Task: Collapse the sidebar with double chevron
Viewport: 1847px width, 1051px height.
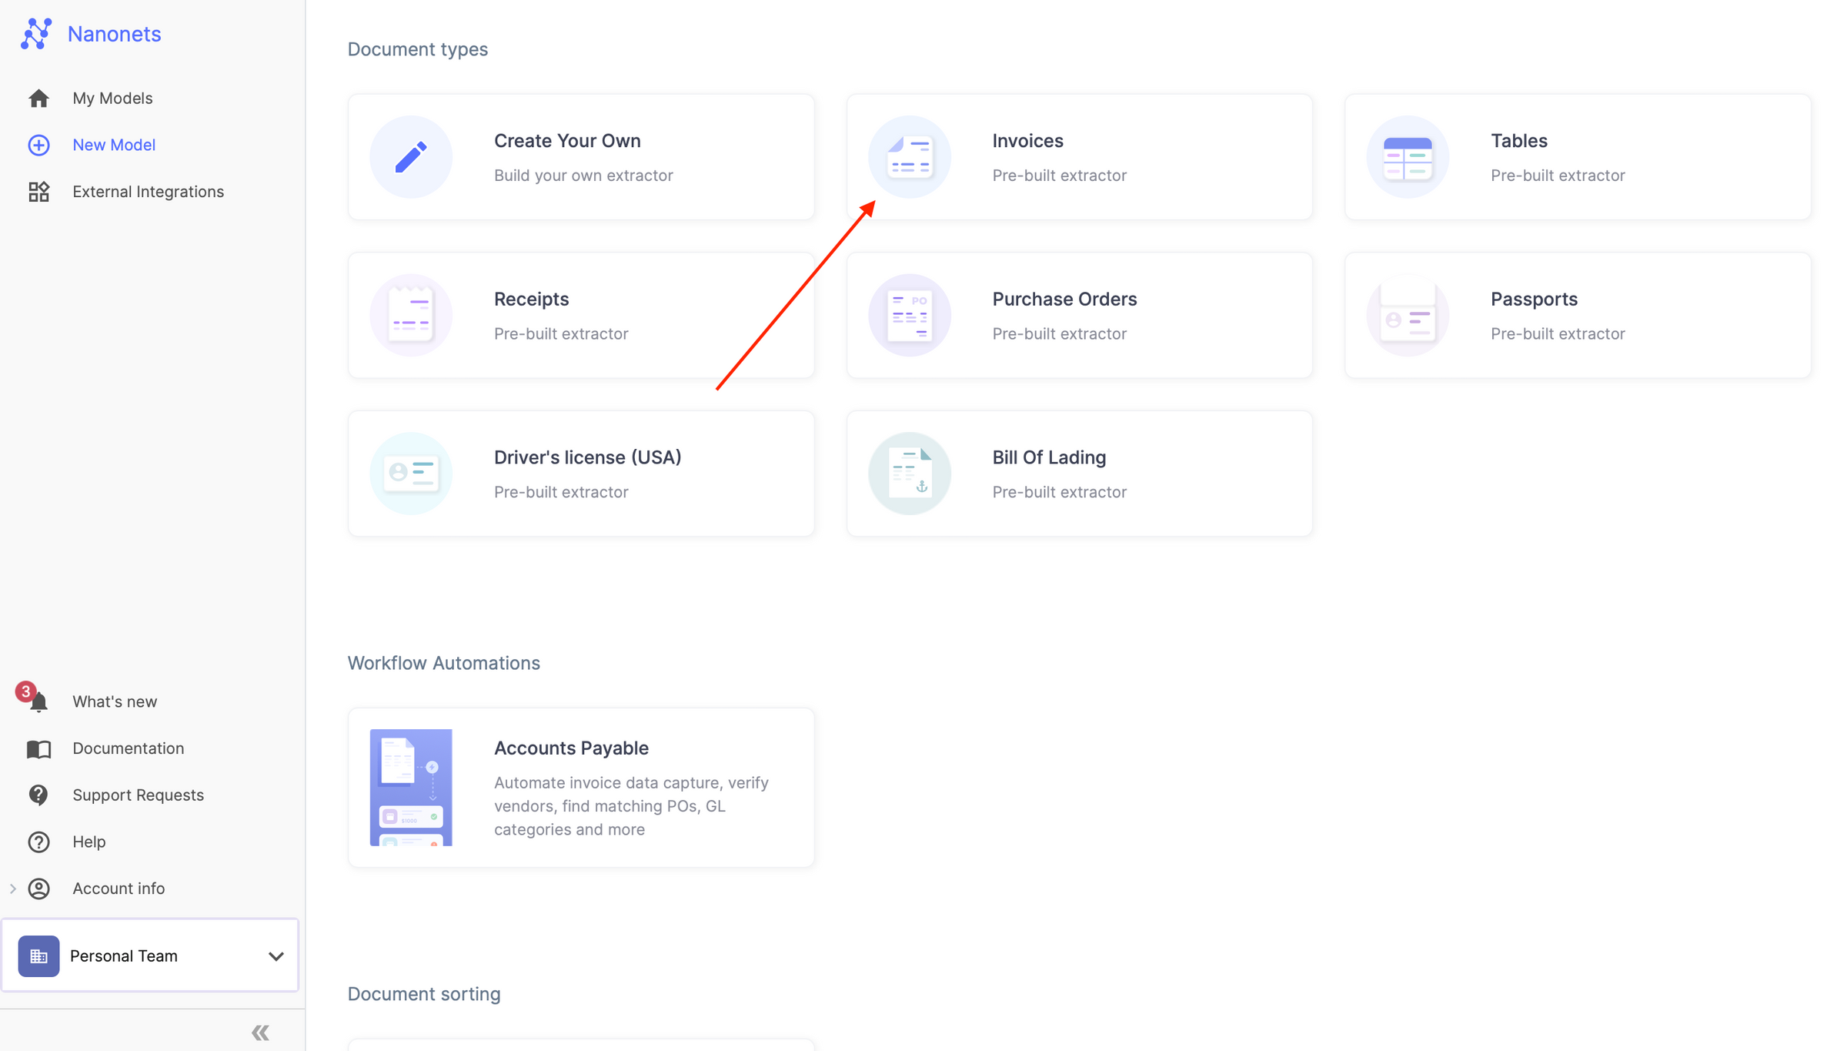Action: coord(260,1033)
